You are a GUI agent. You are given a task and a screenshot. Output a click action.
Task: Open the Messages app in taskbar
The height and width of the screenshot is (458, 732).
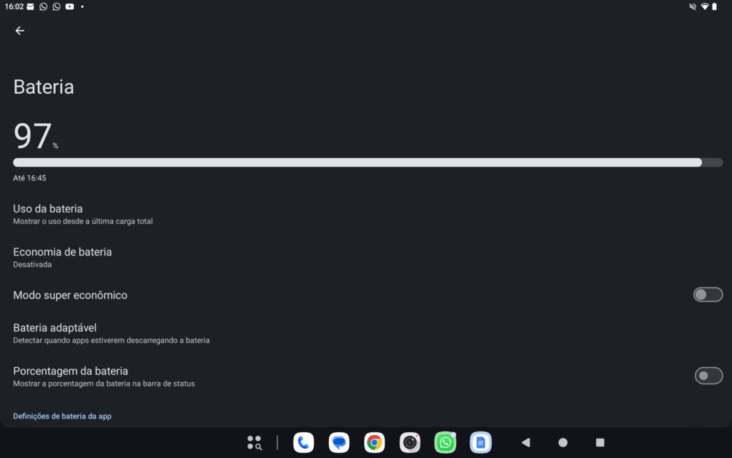[x=339, y=443]
